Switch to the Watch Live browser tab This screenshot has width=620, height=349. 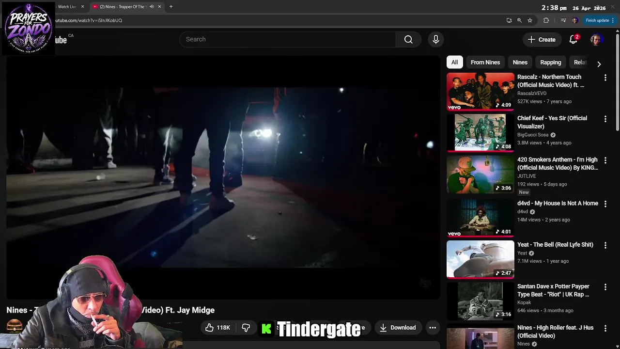point(67,7)
